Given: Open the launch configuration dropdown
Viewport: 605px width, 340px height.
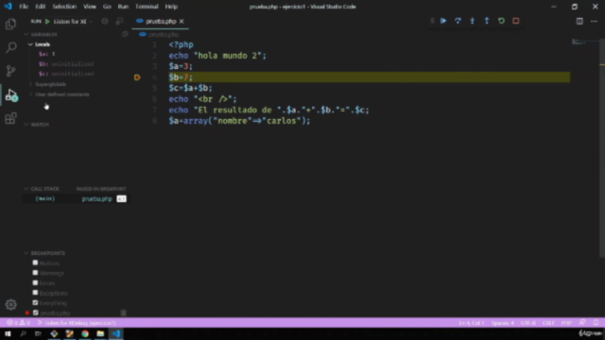Looking at the screenshot, I should pyautogui.click(x=73, y=22).
